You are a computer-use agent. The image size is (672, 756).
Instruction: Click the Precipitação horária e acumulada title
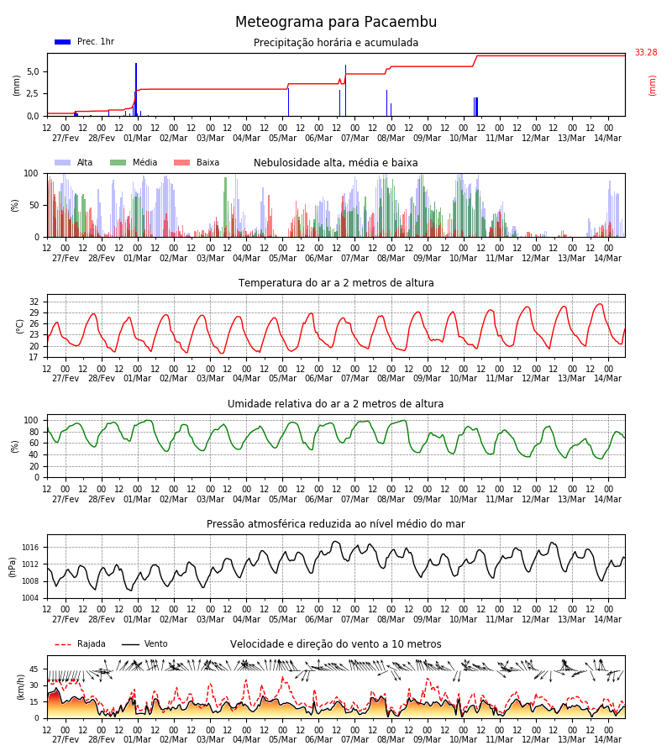pos(336,43)
